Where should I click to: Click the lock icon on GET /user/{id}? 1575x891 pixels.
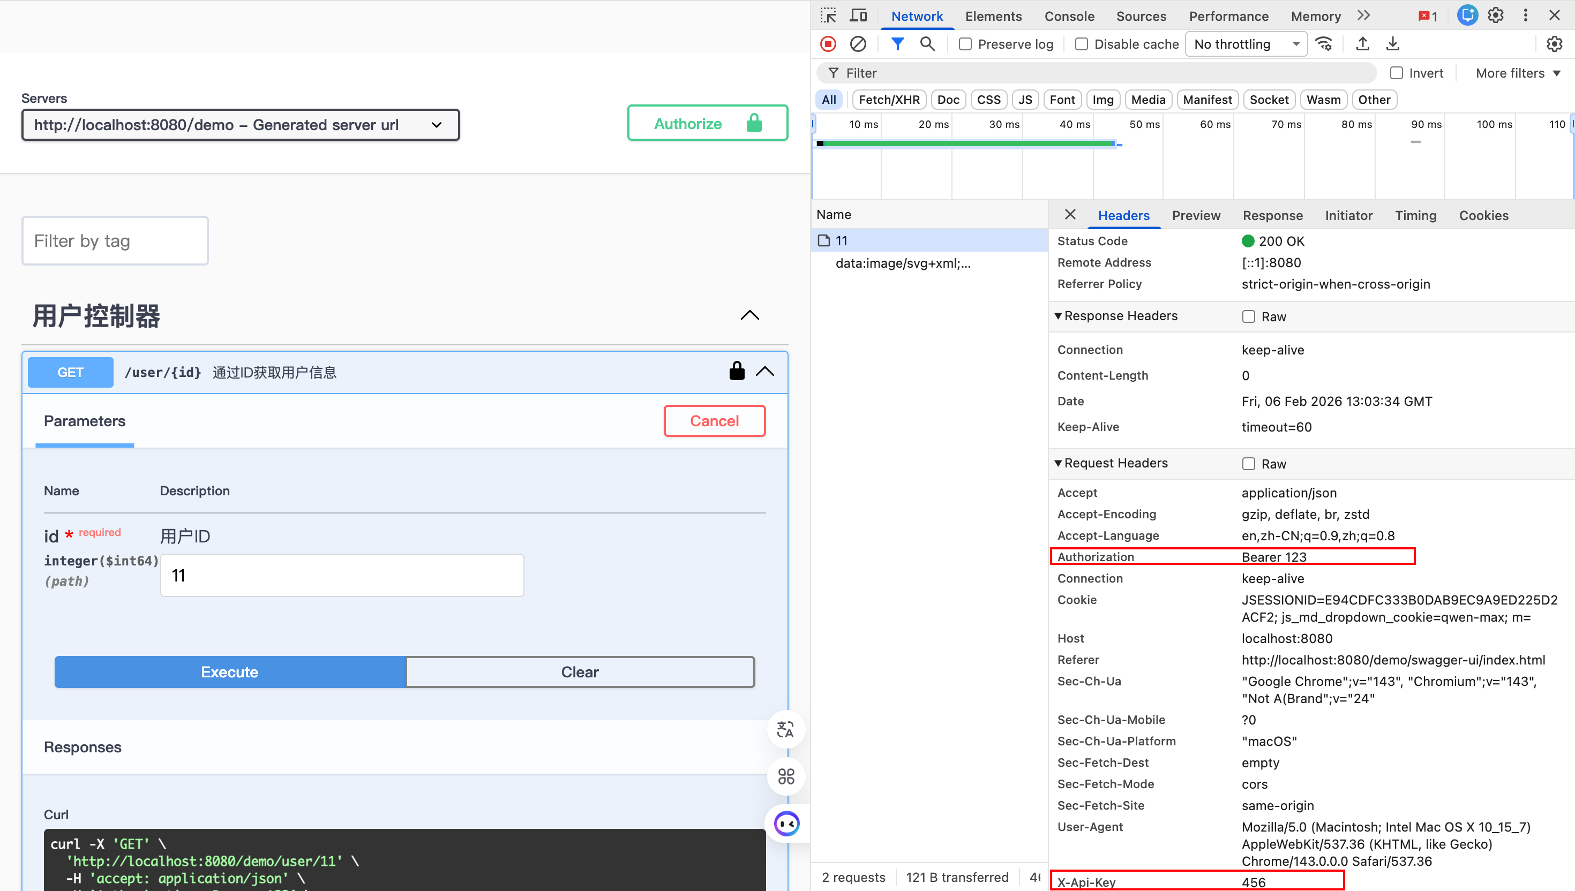pos(737,371)
